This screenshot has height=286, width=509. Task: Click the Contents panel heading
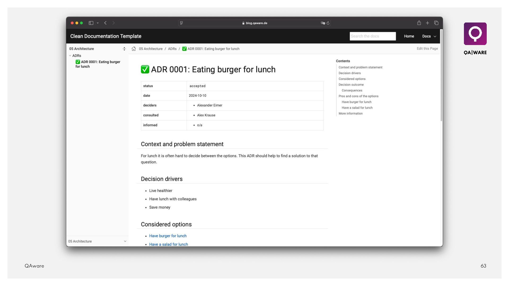(x=343, y=61)
